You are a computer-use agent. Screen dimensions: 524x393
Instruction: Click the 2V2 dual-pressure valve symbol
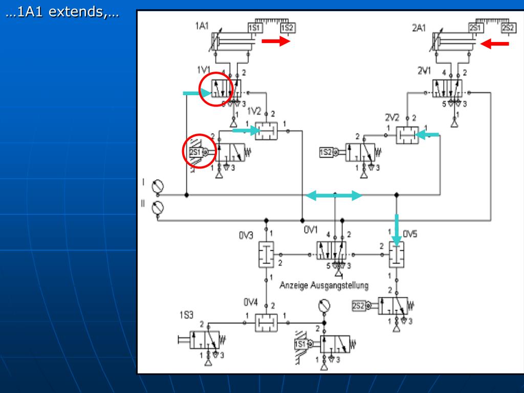(407, 135)
